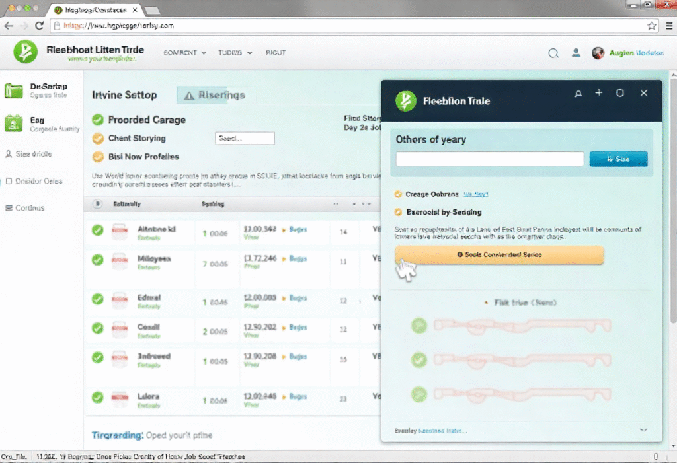Open the Bugrs link in Luora row
This screenshot has width=677, height=463.
[298, 396]
